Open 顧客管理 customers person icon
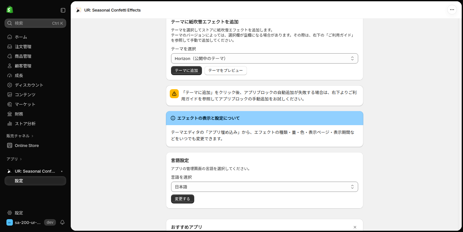 [10, 66]
